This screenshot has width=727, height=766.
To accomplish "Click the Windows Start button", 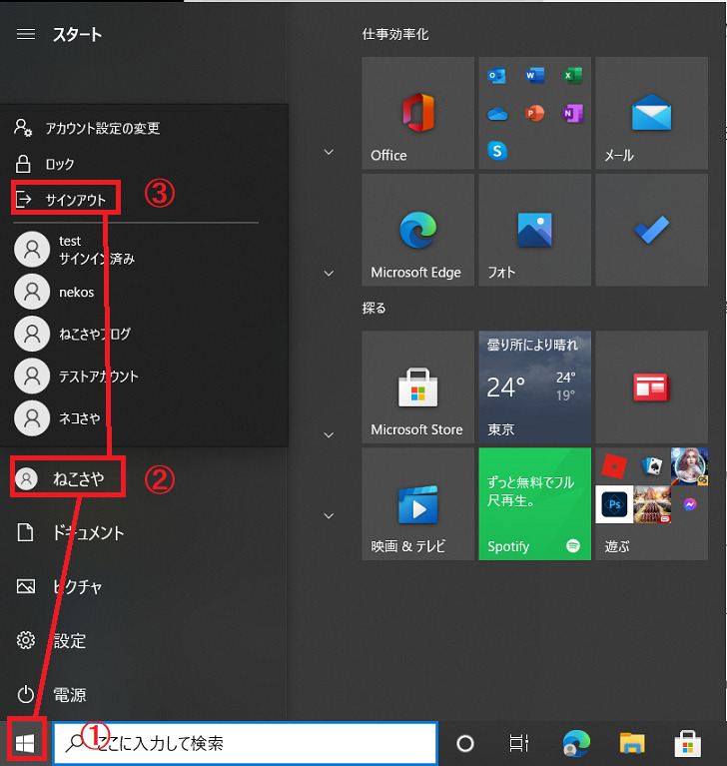I will 25,743.
